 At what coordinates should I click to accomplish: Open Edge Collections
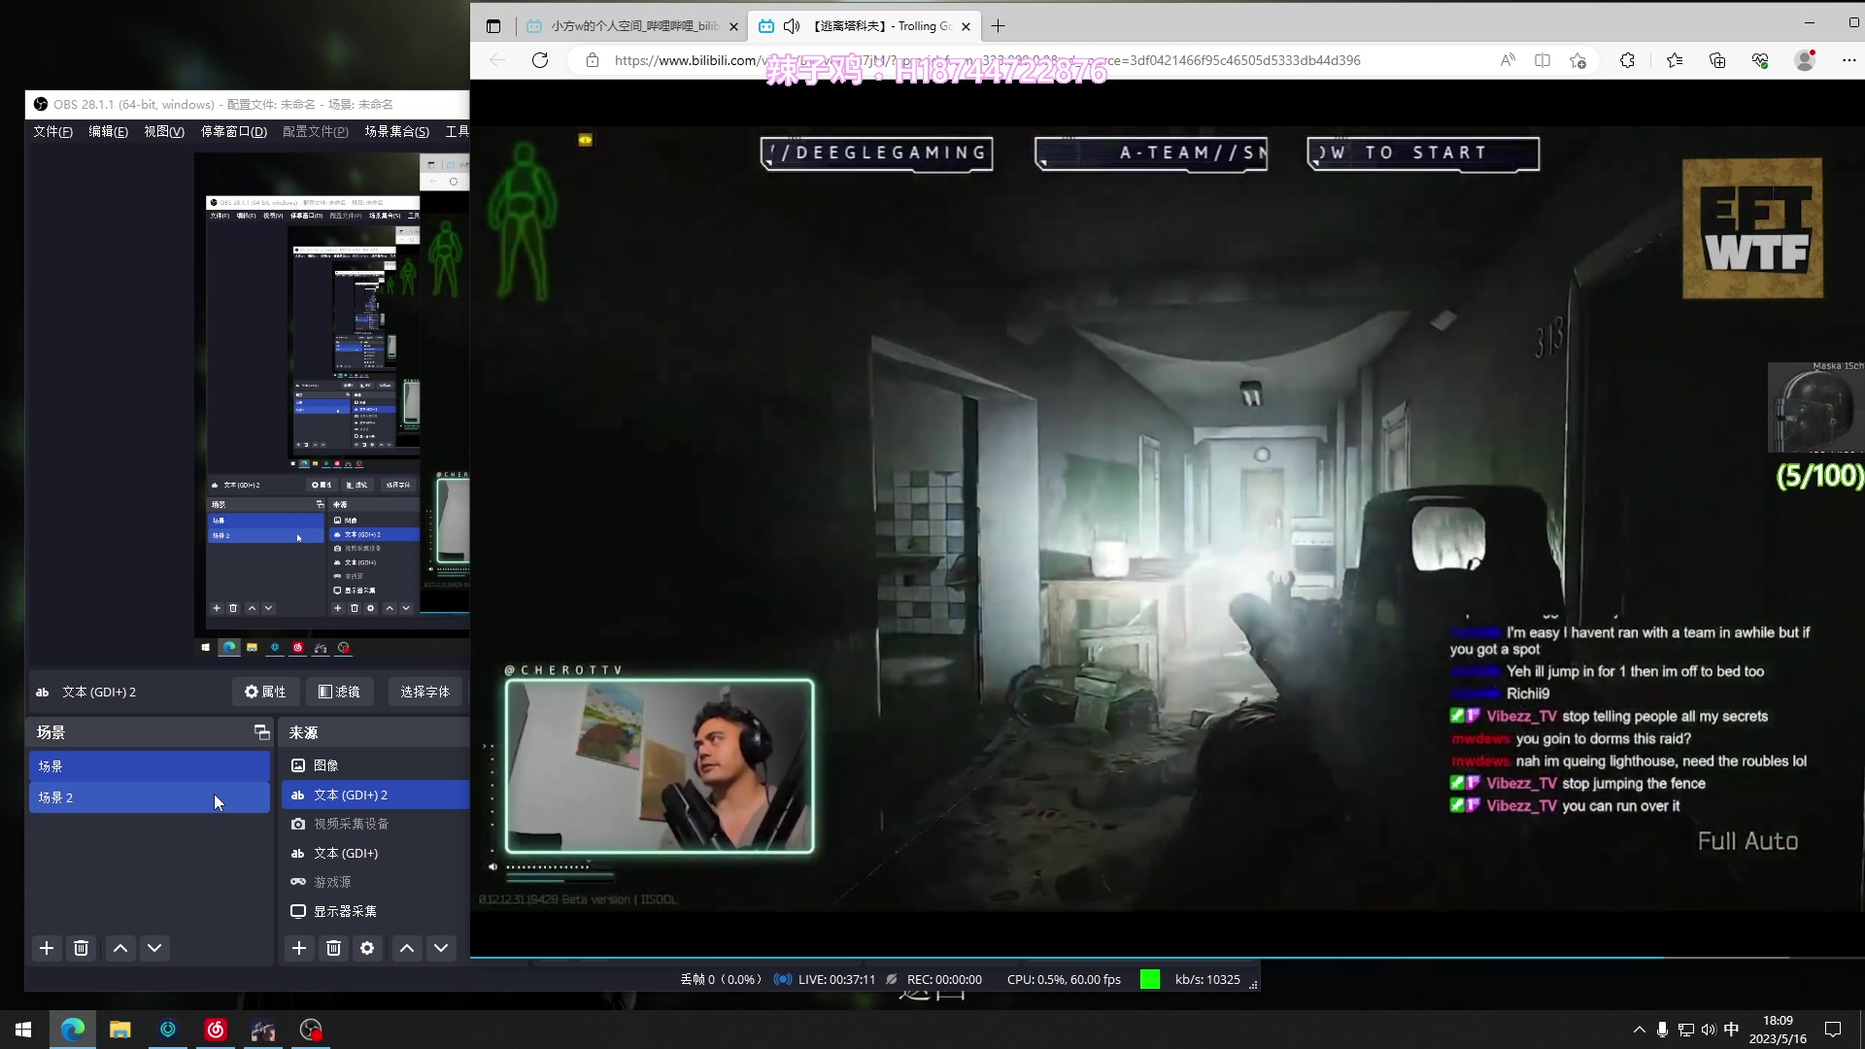[1717, 60]
